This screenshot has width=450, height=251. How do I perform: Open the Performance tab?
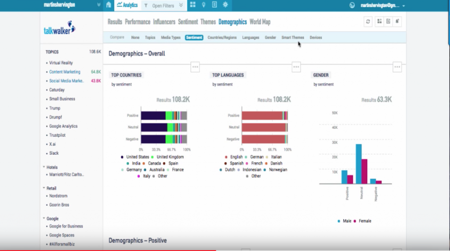click(x=138, y=22)
